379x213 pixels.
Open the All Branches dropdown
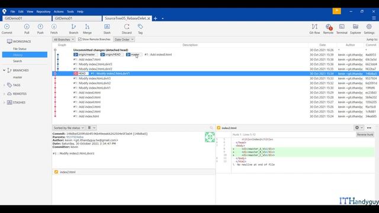pyautogui.click(x=64, y=40)
